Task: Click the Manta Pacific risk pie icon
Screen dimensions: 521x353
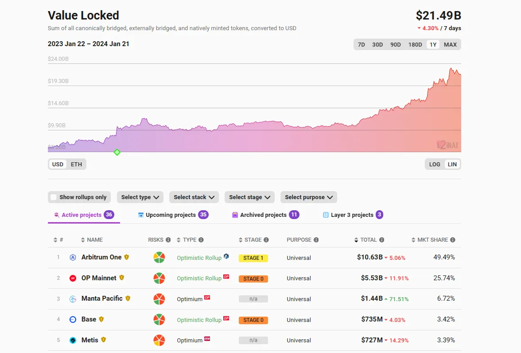Action: pos(159,299)
